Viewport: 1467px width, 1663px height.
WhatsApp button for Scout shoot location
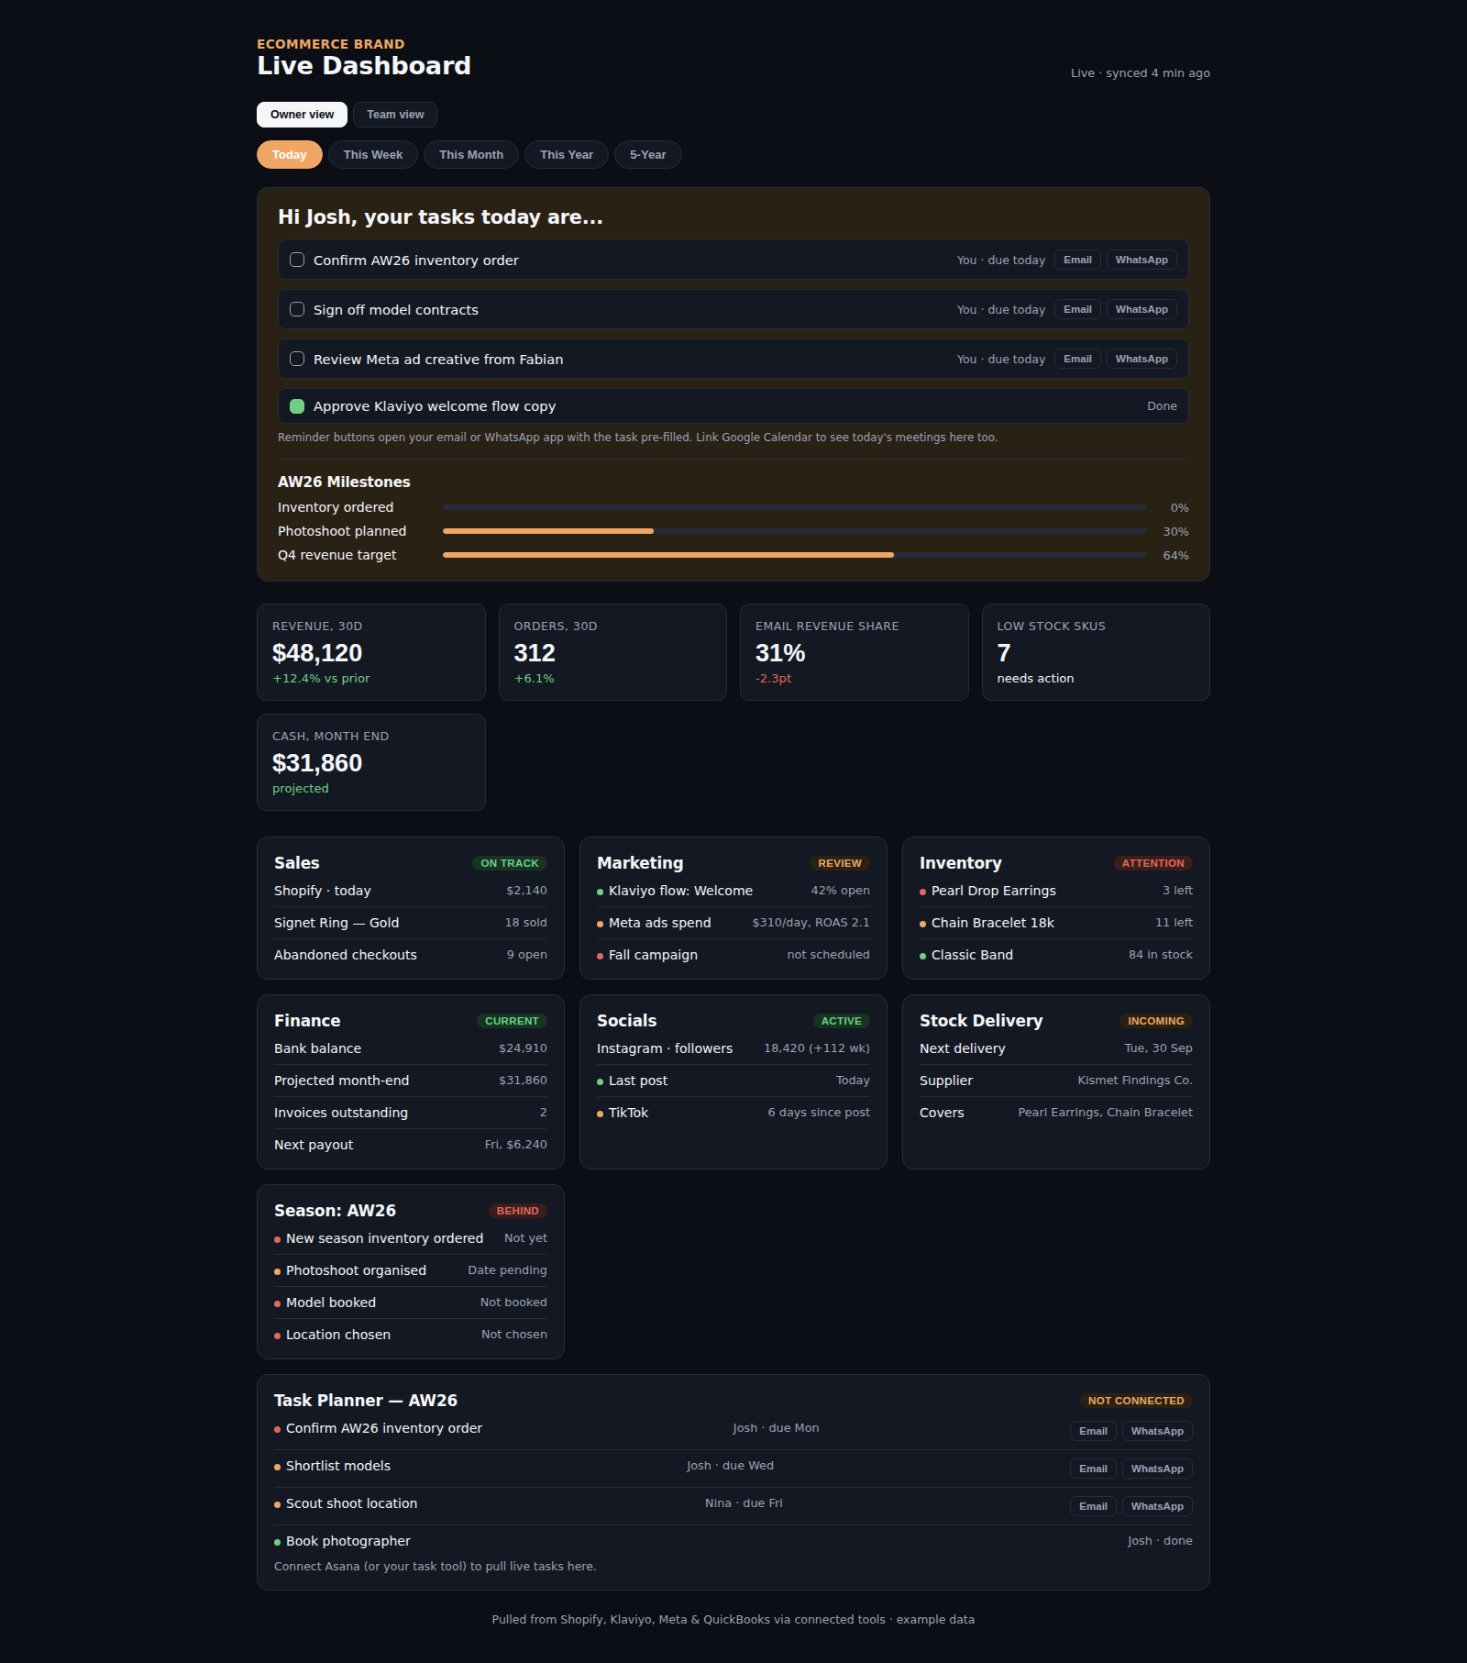pyautogui.click(x=1157, y=1506)
